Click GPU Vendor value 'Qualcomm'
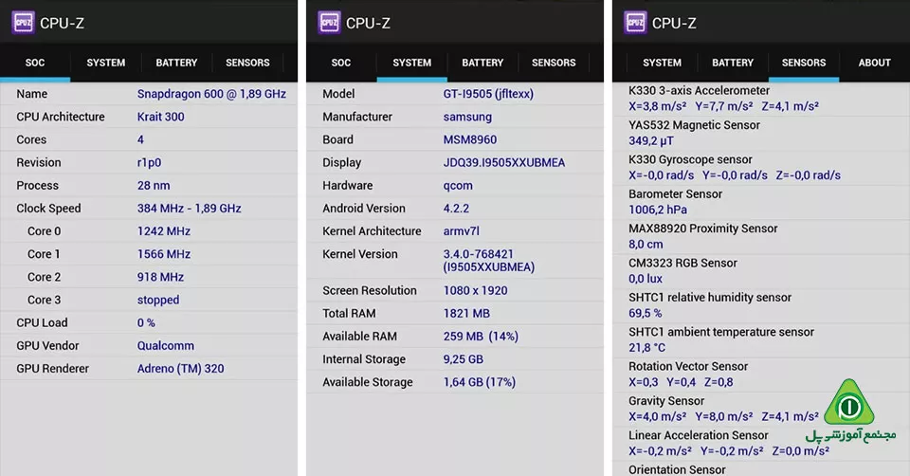 [166, 346]
